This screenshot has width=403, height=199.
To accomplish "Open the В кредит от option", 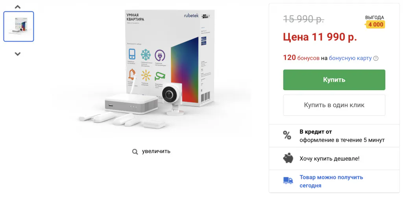I will pyautogui.click(x=316, y=132).
